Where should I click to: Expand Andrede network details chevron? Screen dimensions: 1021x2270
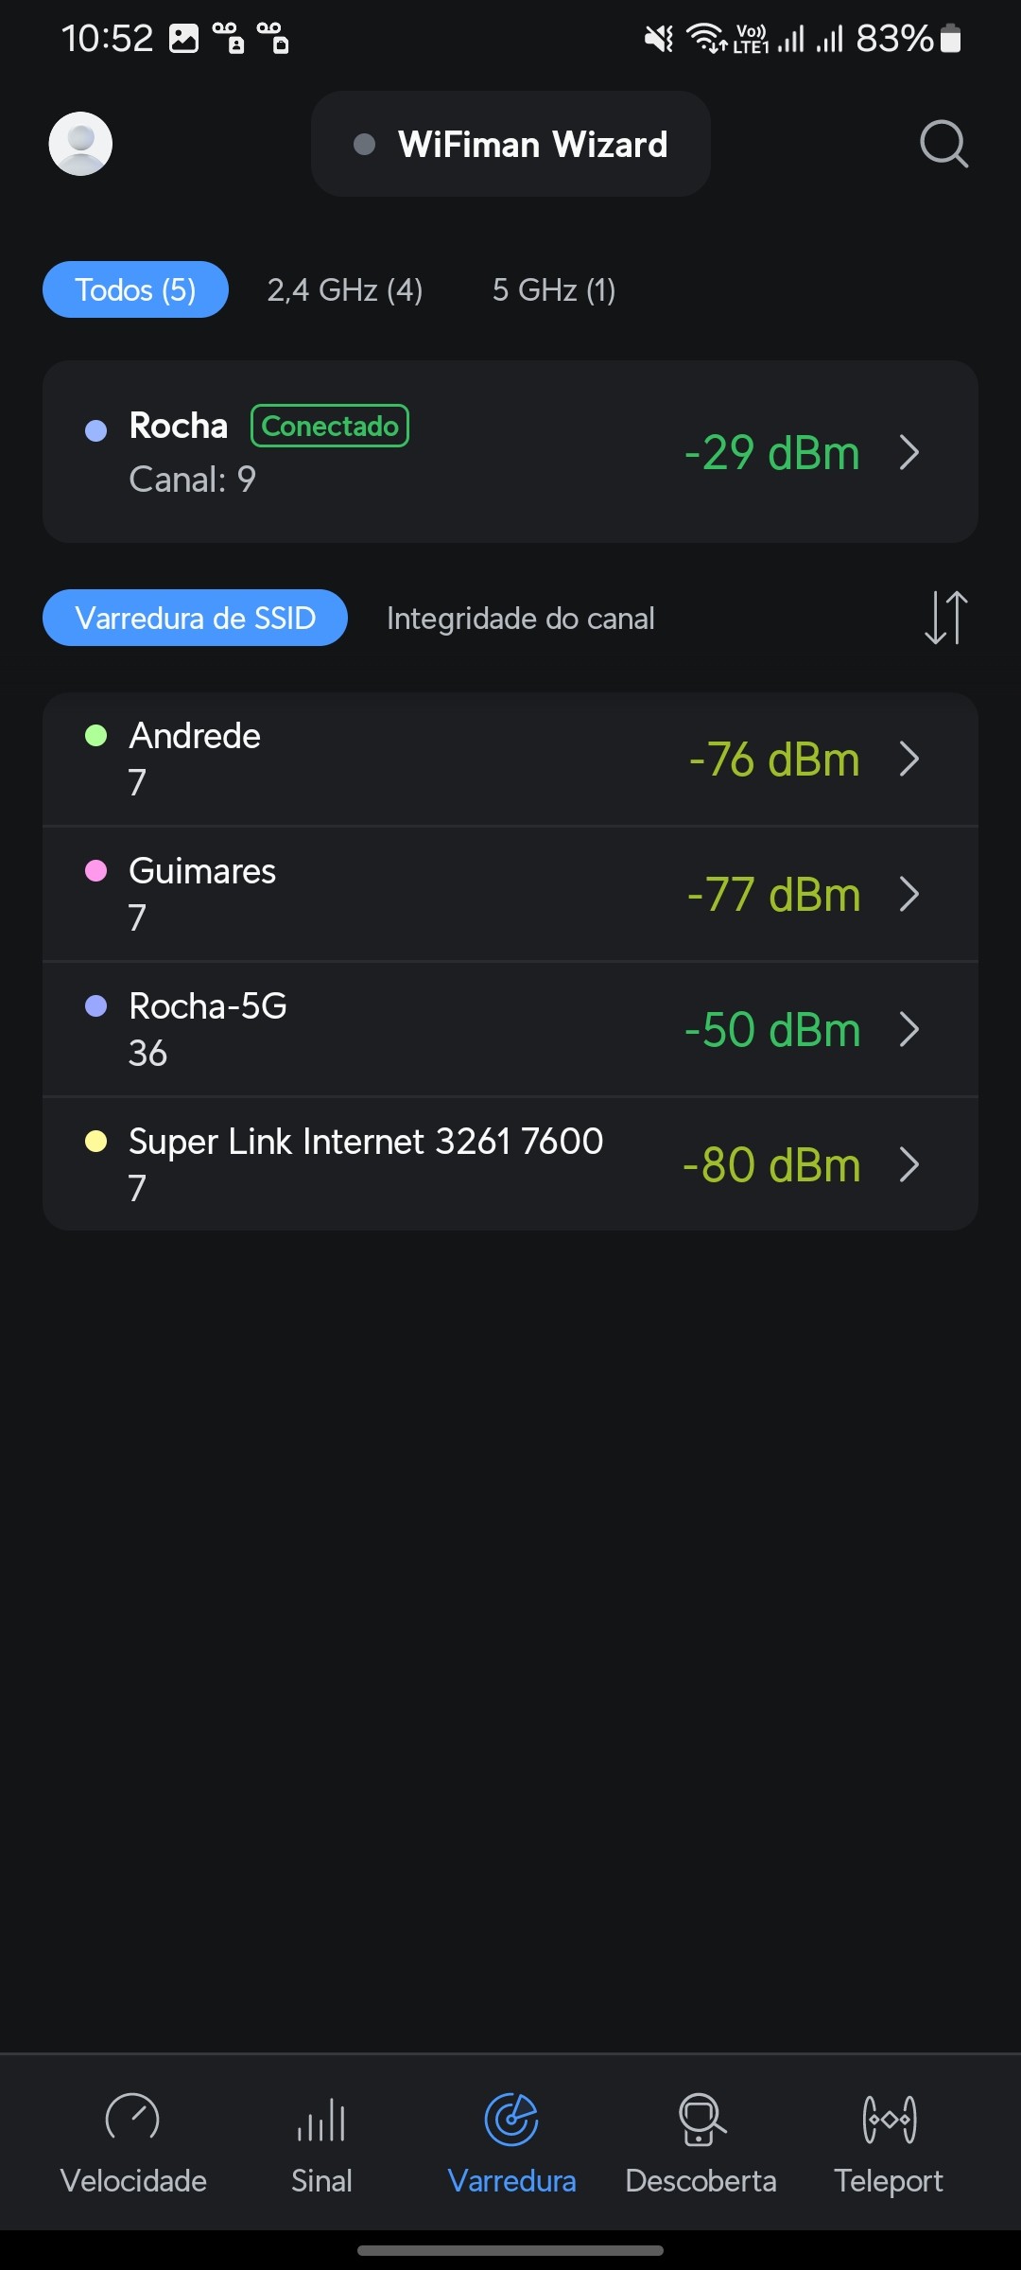coord(909,759)
